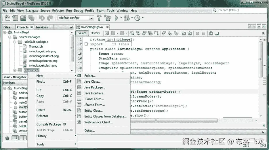269x150 pixels.
Task: Toggle the Source view button
Action: pyautogui.click(x=82, y=33)
